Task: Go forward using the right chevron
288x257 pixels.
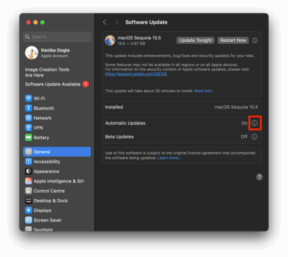Action: click(x=117, y=22)
